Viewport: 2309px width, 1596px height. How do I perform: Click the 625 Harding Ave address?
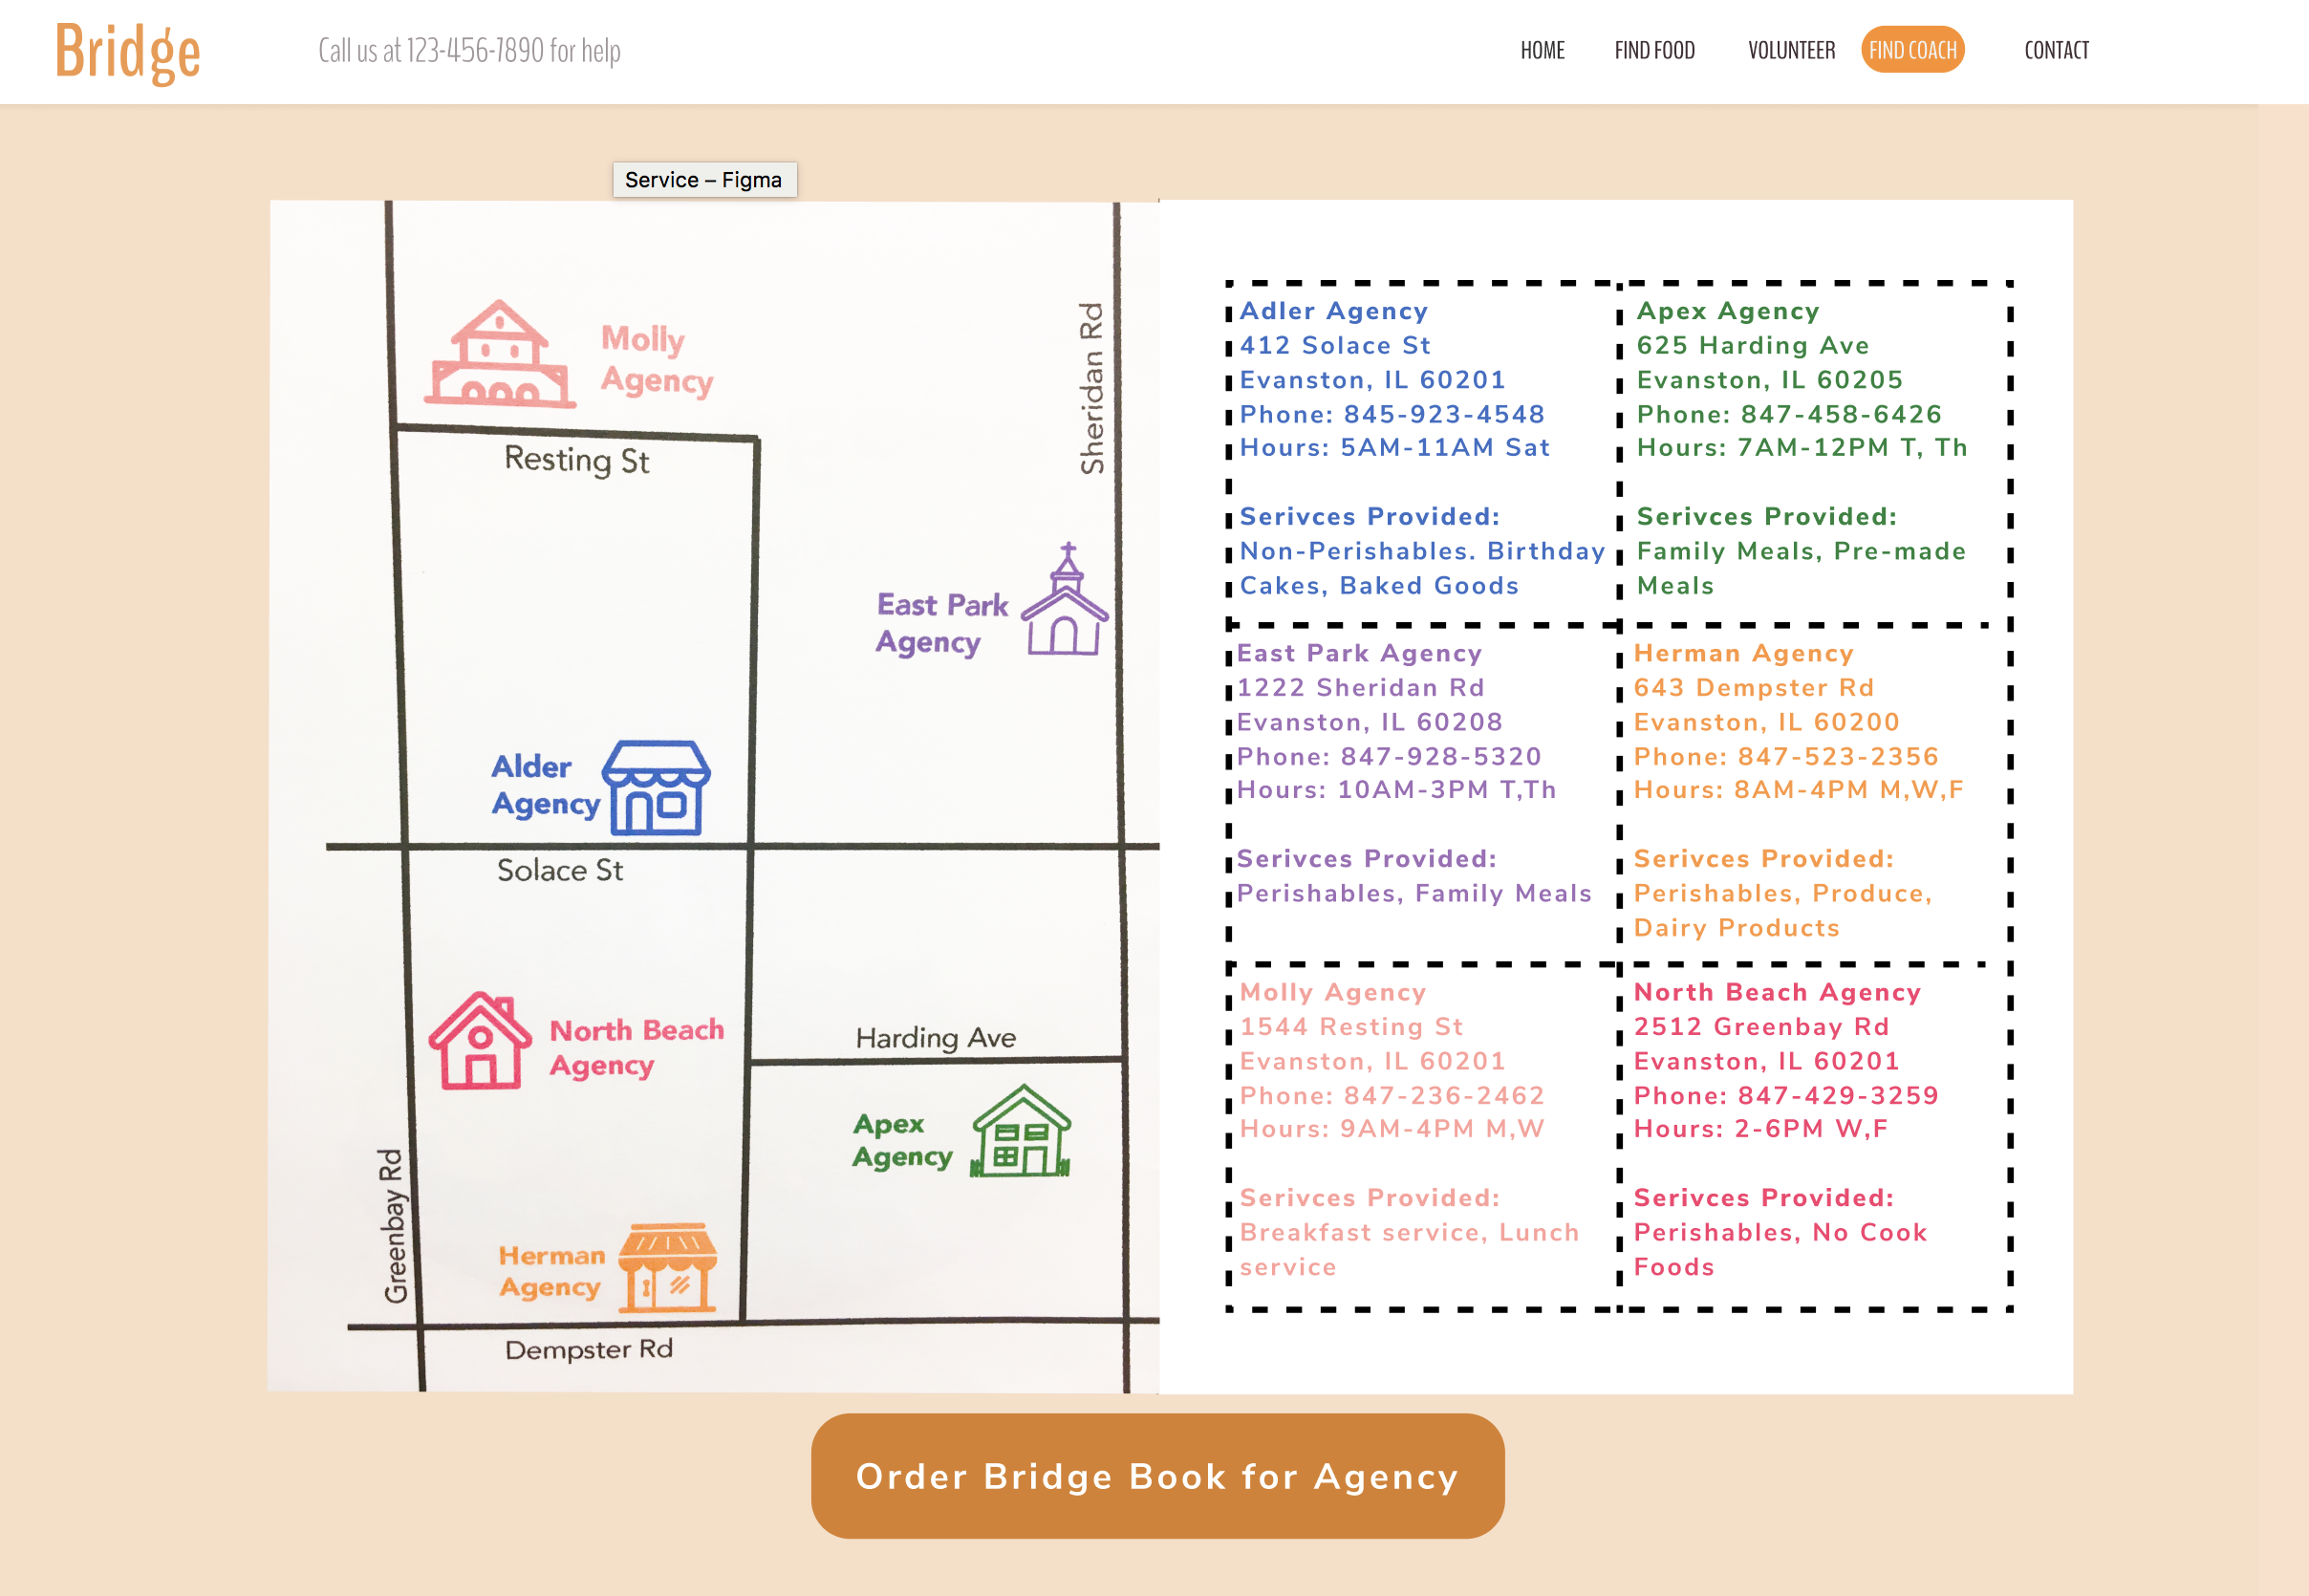[1753, 345]
